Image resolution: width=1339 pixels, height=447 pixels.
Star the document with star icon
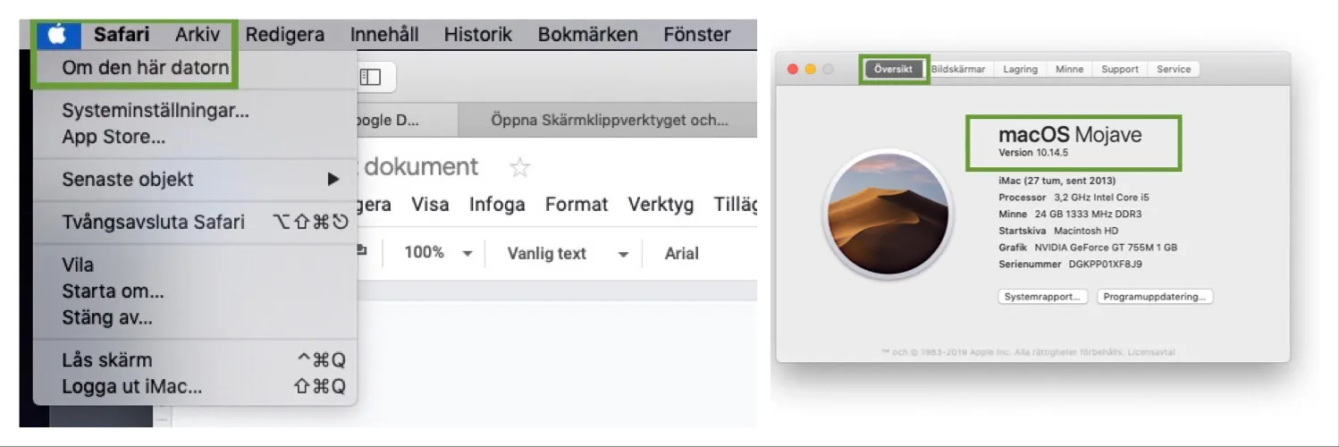tap(519, 167)
